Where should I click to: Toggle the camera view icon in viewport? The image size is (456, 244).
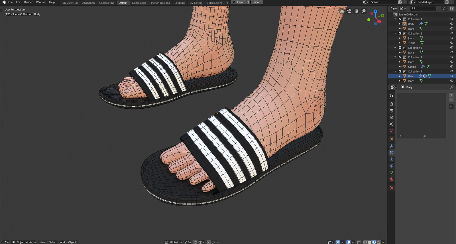pos(349,11)
